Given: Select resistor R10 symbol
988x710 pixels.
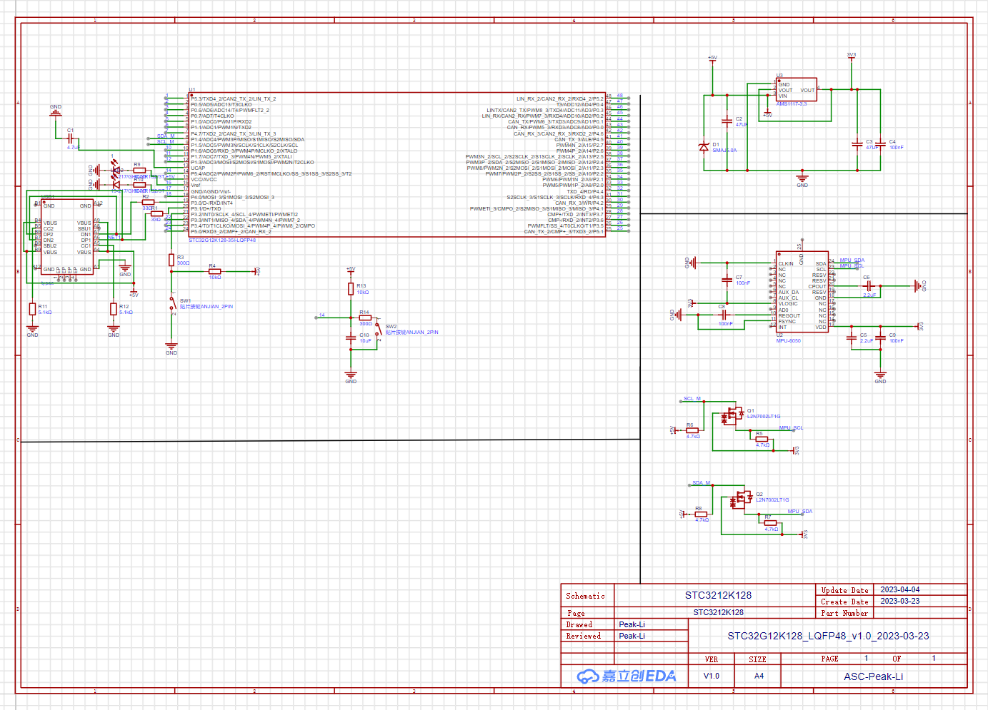Looking at the screenshot, I should click(139, 185).
